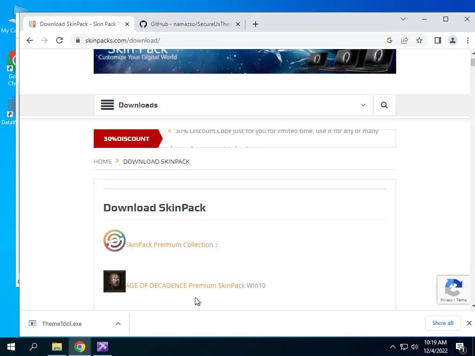The height and width of the screenshot is (356, 475).
Task: Close the GitHub SecureUxTheme tab
Action: click(238, 24)
